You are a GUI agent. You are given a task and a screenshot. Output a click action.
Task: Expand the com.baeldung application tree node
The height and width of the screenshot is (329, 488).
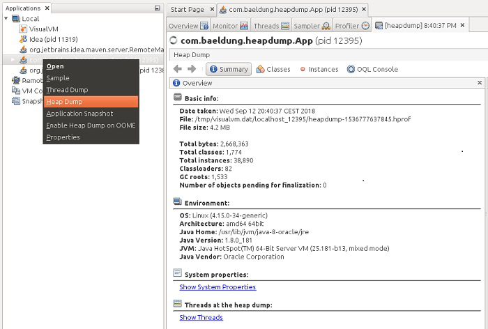click(13, 59)
